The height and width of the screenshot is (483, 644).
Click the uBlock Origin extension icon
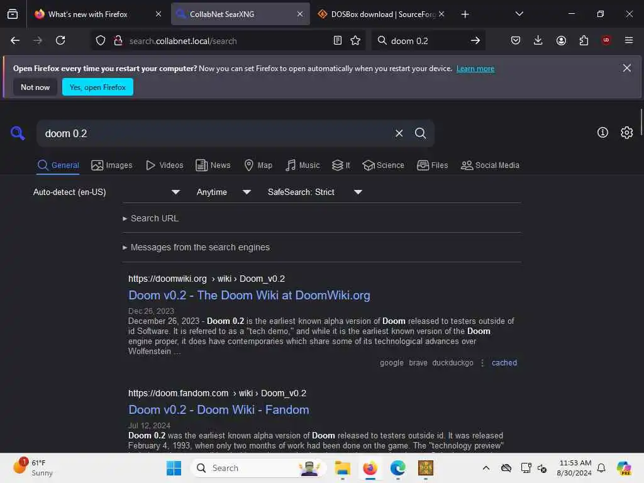click(x=606, y=40)
